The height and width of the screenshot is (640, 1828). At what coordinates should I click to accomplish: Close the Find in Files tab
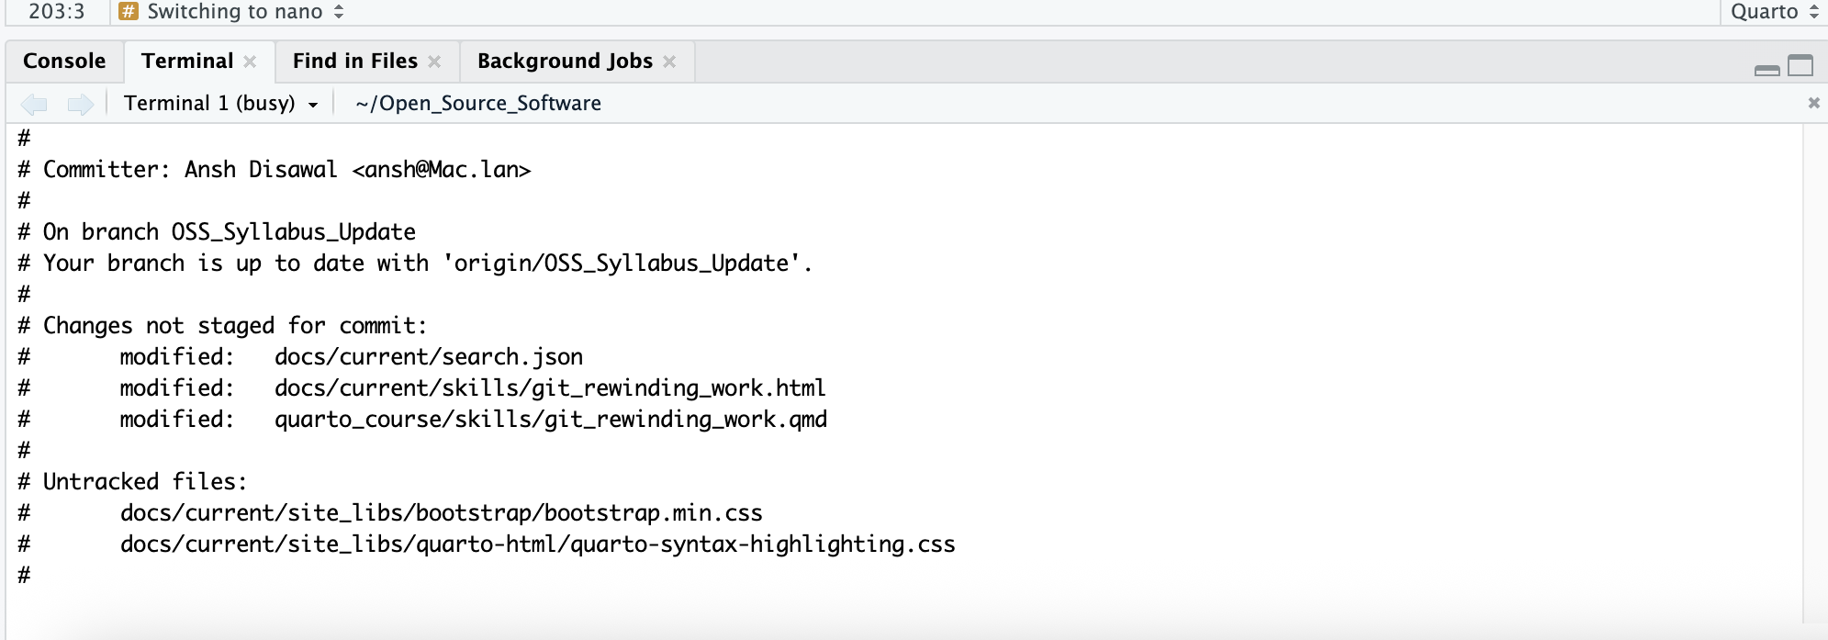[434, 62]
